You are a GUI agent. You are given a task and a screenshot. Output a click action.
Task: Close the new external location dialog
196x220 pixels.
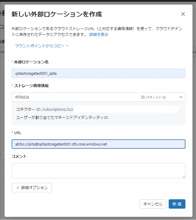point(183,14)
